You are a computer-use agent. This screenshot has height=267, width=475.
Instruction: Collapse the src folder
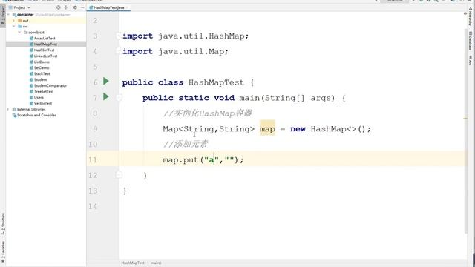click(x=13, y=27)
